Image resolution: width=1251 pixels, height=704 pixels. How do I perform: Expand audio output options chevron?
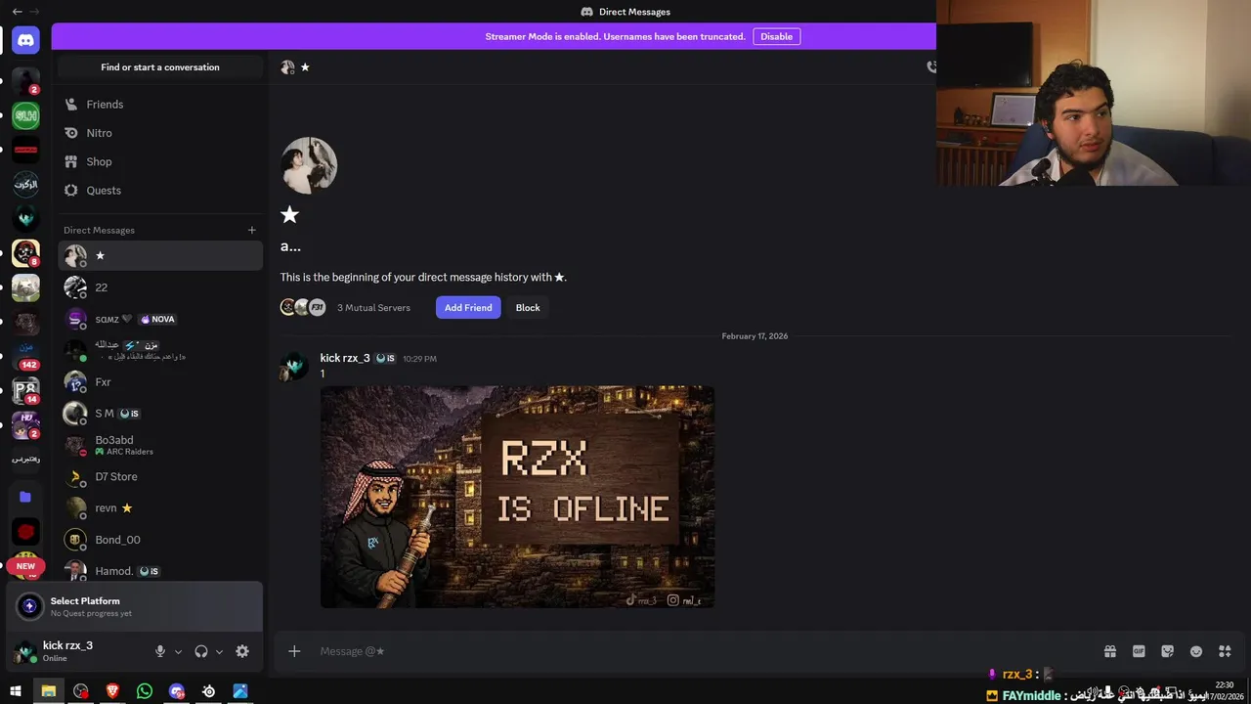219,651
